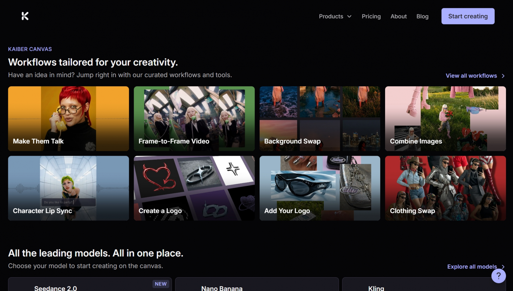The height and width of the screenshot is (291, 513).
Task: Open the Frame-to-Frame Video workflow
Action: pos(194,119)
